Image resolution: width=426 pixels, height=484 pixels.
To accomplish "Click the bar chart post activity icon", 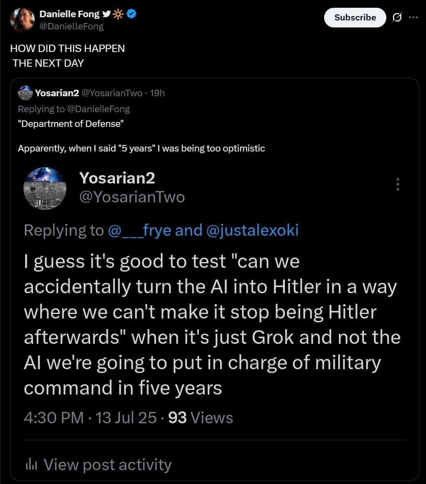I will [31, 464].
